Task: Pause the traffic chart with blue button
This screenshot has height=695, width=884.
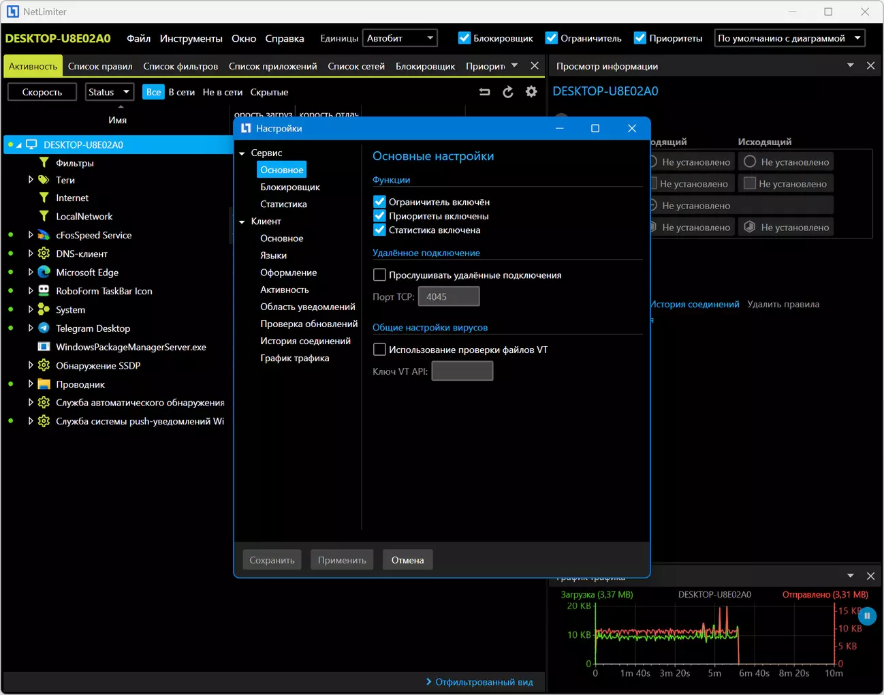Action: click(867, 616)
